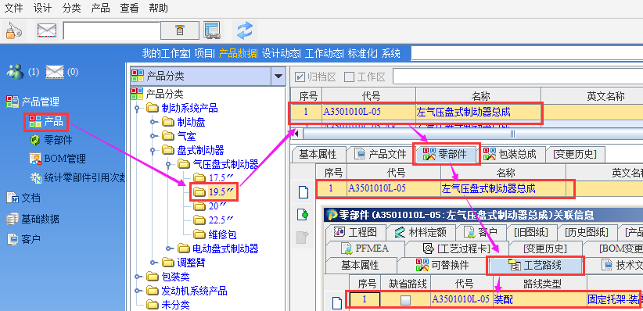Check the 缺省路线 checkbox in row 1
Viewport: 643px width, 311px height.
pyautogui.click(x=405, y=300)
